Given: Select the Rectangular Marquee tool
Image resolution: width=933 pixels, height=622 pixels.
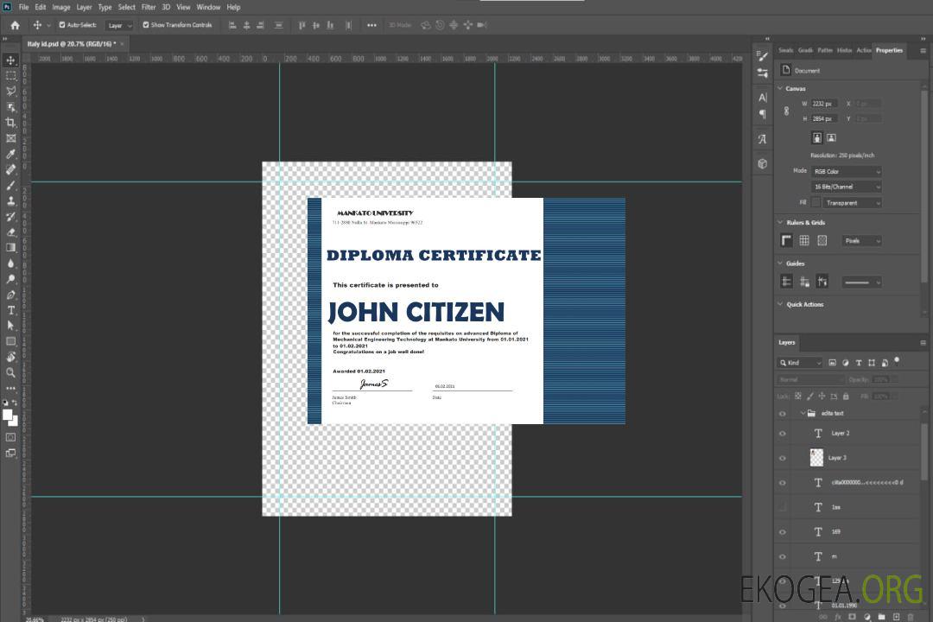Looking at the screenshot, I should 10,76.
